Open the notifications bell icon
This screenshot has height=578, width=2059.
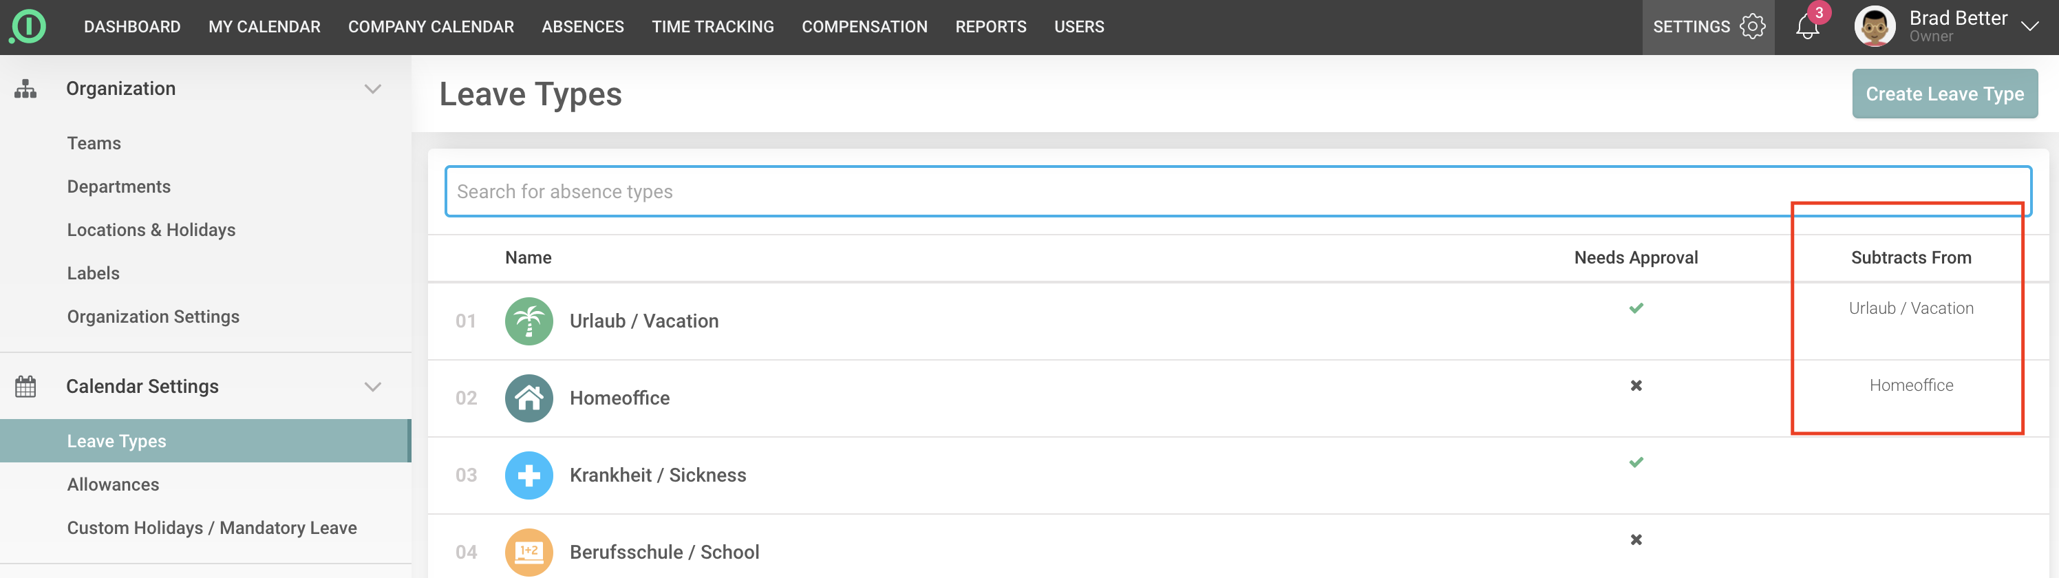coord(1806,28)
